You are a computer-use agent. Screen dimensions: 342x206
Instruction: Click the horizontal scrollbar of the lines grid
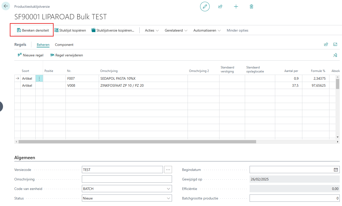click(137, 142)
